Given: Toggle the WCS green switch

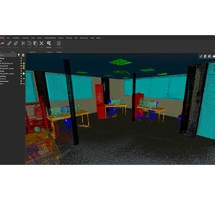Looking at the screenshot, I should point(24,84).
